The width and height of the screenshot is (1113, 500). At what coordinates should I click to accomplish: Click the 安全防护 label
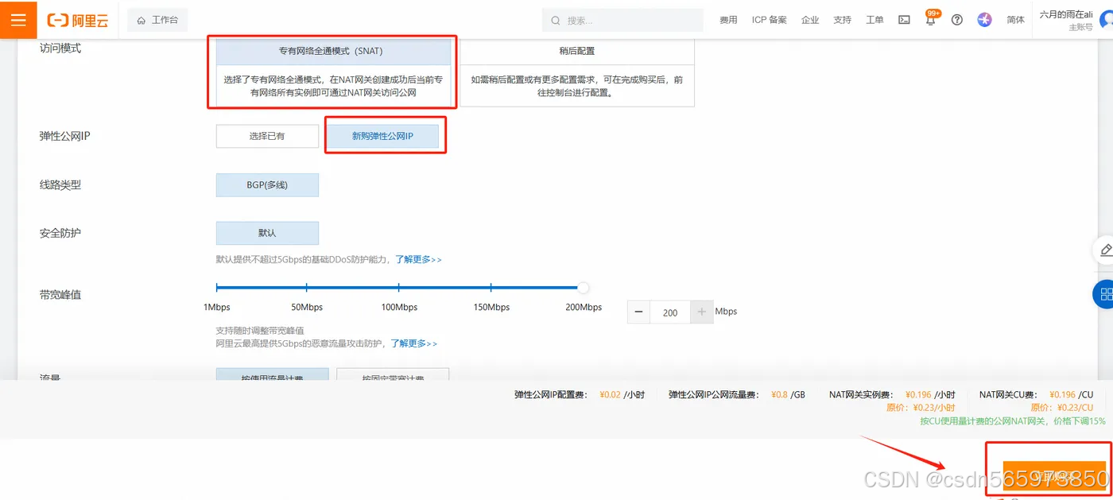pyautogui.click(x=60, y=233)
